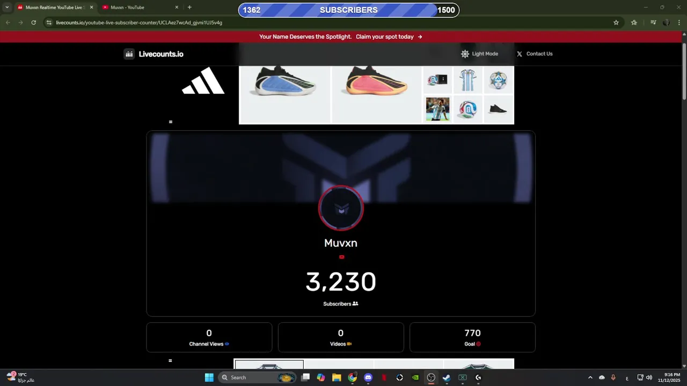
Task: Open File Explorer from the taskbar
Action: (337, 377)
